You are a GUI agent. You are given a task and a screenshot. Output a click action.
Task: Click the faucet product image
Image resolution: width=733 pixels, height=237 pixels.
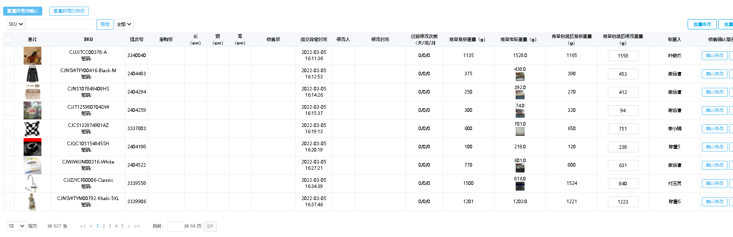(33, 184)
